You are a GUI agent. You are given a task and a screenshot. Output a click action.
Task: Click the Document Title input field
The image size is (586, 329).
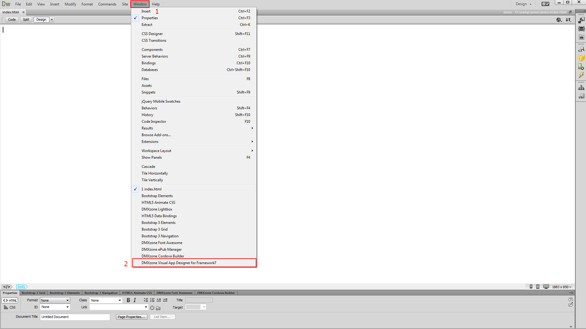click(75, 317)
